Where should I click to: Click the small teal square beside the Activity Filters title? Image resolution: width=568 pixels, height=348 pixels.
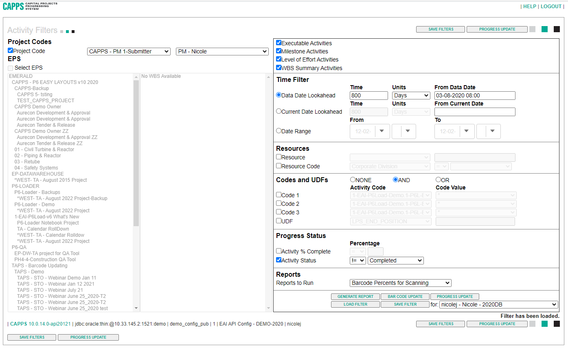point(67,31)
